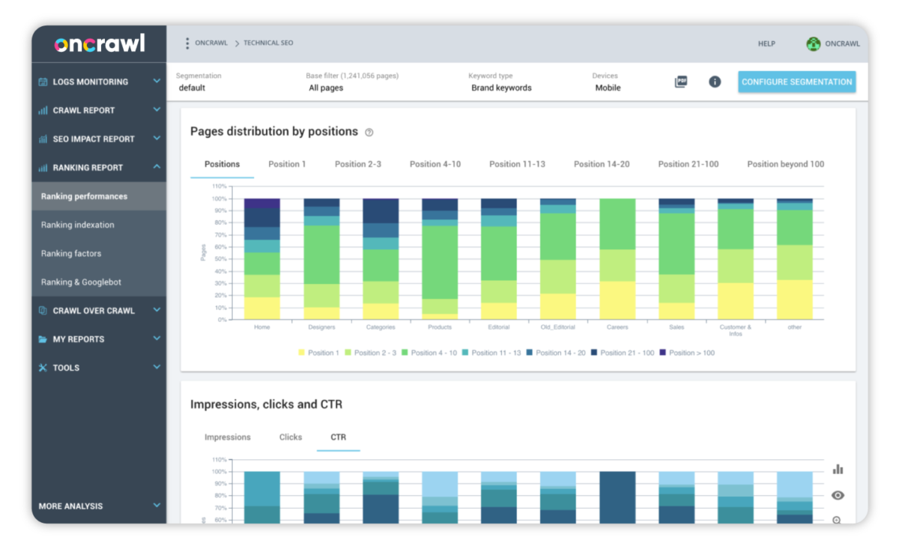This screenshot has width=899, height=549.
Task: Switch CTR chart to bar view icon
Action: click(x=838, y=469)
